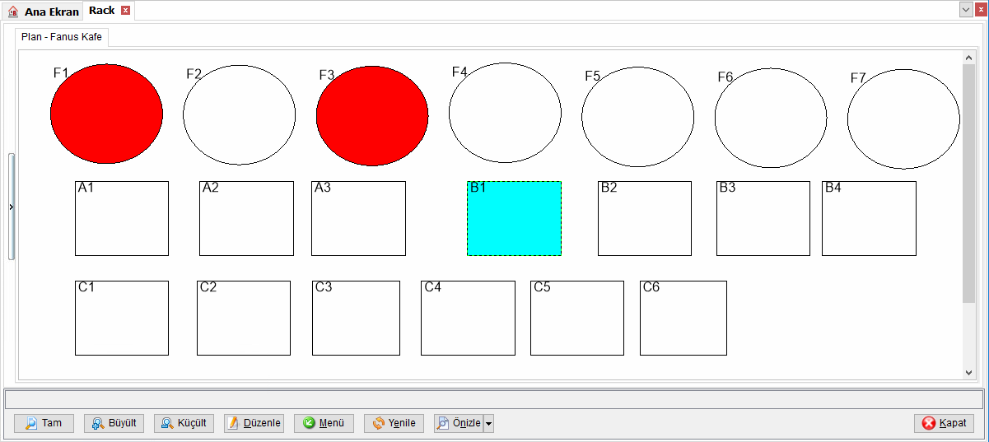Zoom in with the Büyült button

click(x=114, y=423)
